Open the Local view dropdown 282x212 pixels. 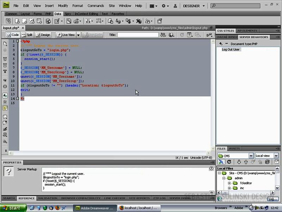(x=266, y=155)
